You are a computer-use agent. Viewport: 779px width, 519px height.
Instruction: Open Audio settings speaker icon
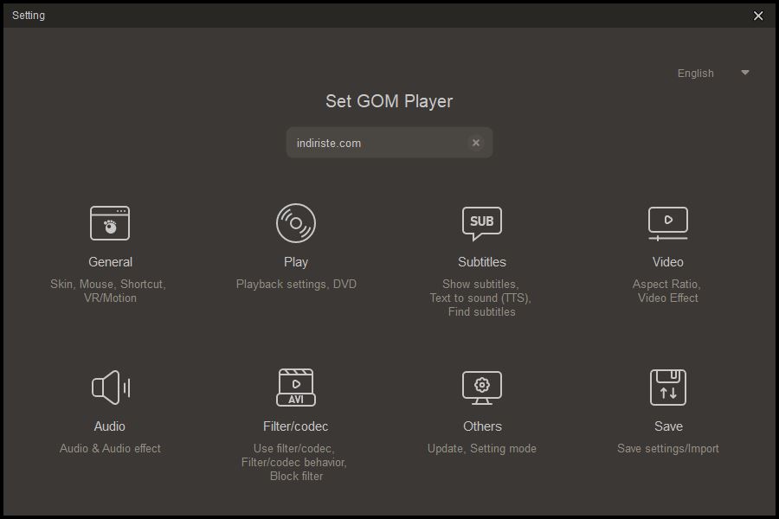pyautogui.click(x=111, y=388)
